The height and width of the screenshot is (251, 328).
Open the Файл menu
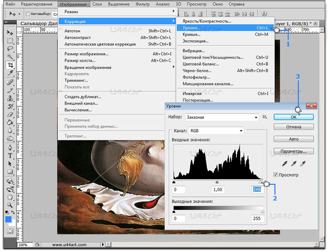pyautogui.click(x=10, y=4)
